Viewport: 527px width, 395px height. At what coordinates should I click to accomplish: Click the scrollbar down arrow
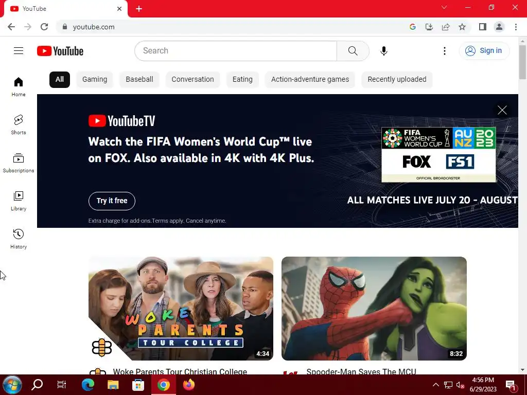tap(522, 370)
